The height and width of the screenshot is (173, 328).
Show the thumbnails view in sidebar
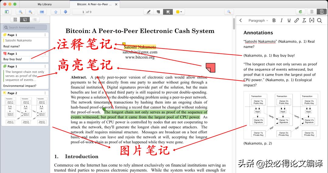(x=15, y=20)
